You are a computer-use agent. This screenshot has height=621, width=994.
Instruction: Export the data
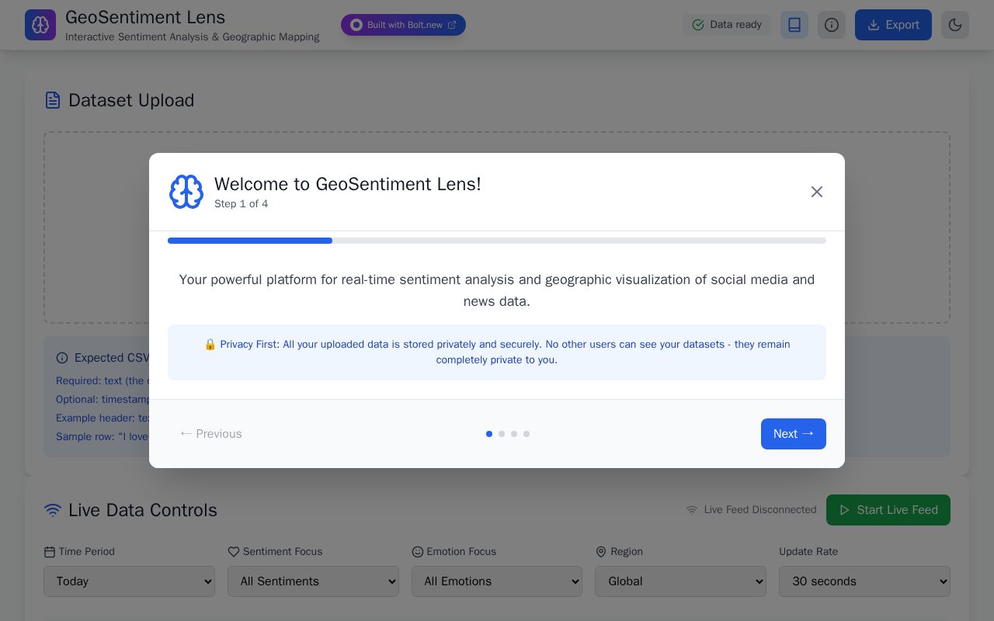(893, 25)
